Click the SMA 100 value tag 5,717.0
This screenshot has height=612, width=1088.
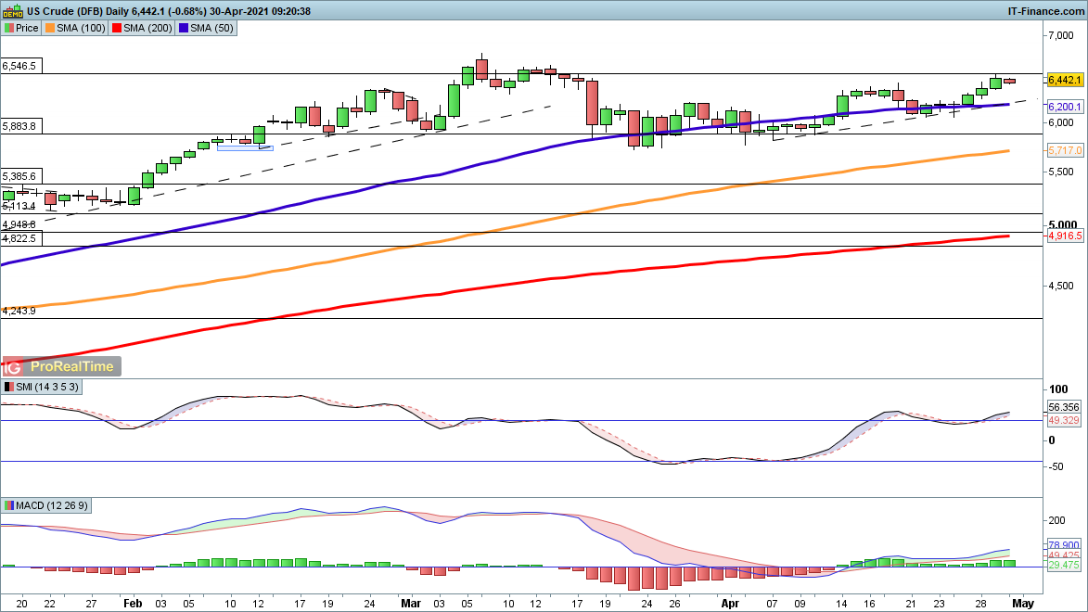tap(1065, 150)
